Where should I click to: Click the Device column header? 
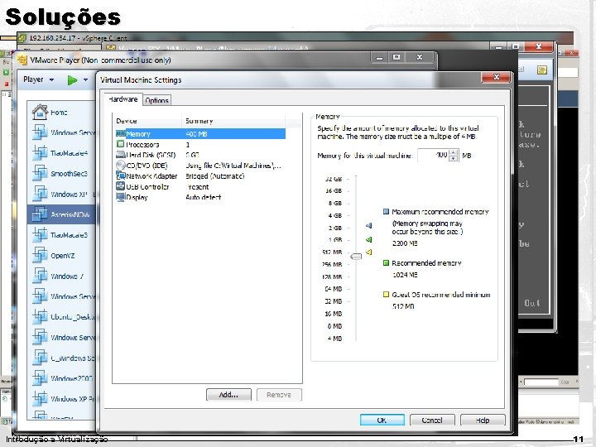pos(148,121)
